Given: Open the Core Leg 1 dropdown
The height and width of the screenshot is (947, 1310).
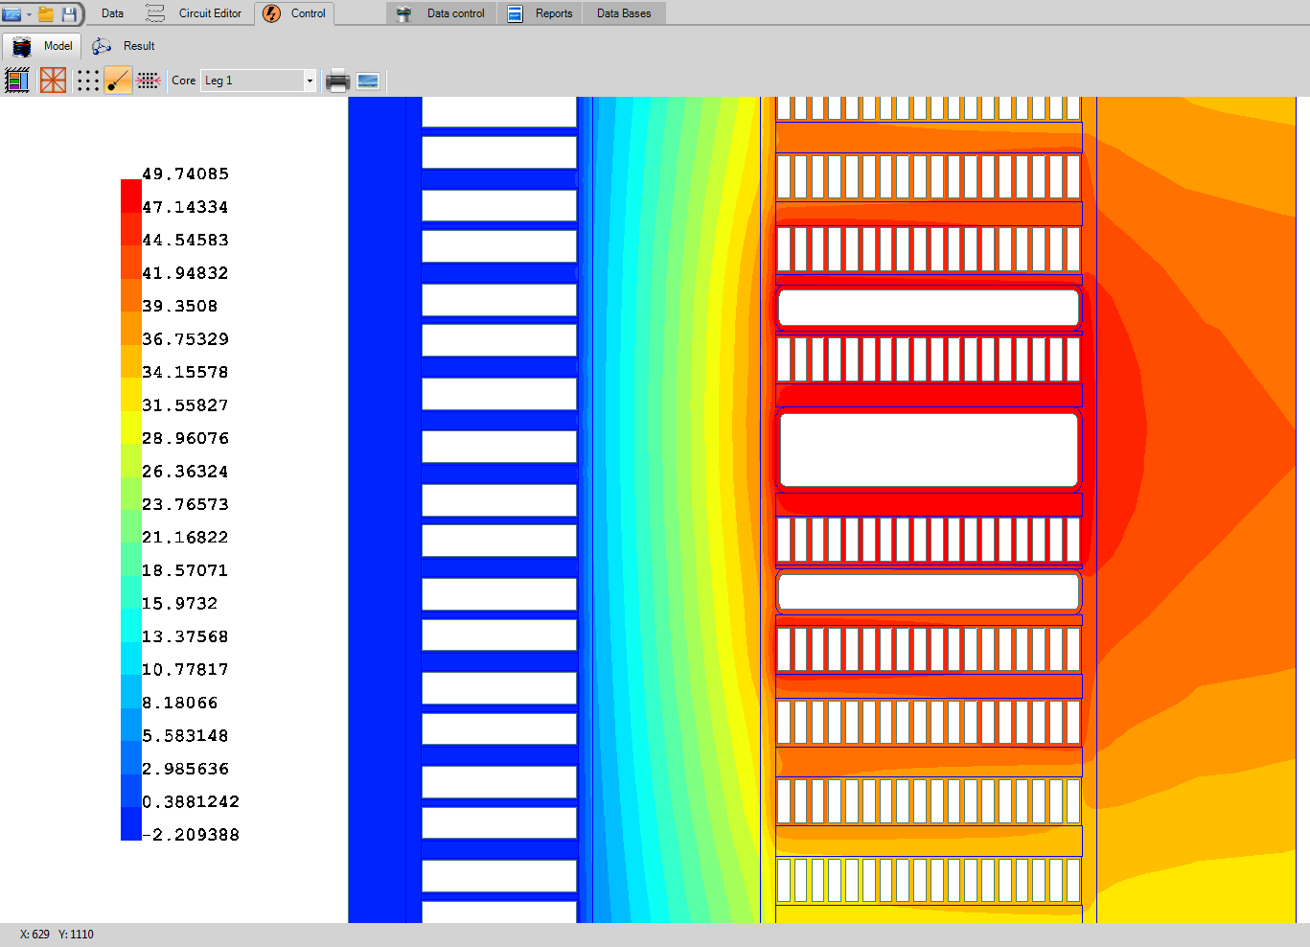Looking at the screenshot, I should pos(259,81).
